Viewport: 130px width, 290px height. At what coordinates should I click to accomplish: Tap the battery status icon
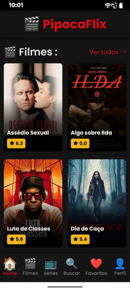point(121,6)
